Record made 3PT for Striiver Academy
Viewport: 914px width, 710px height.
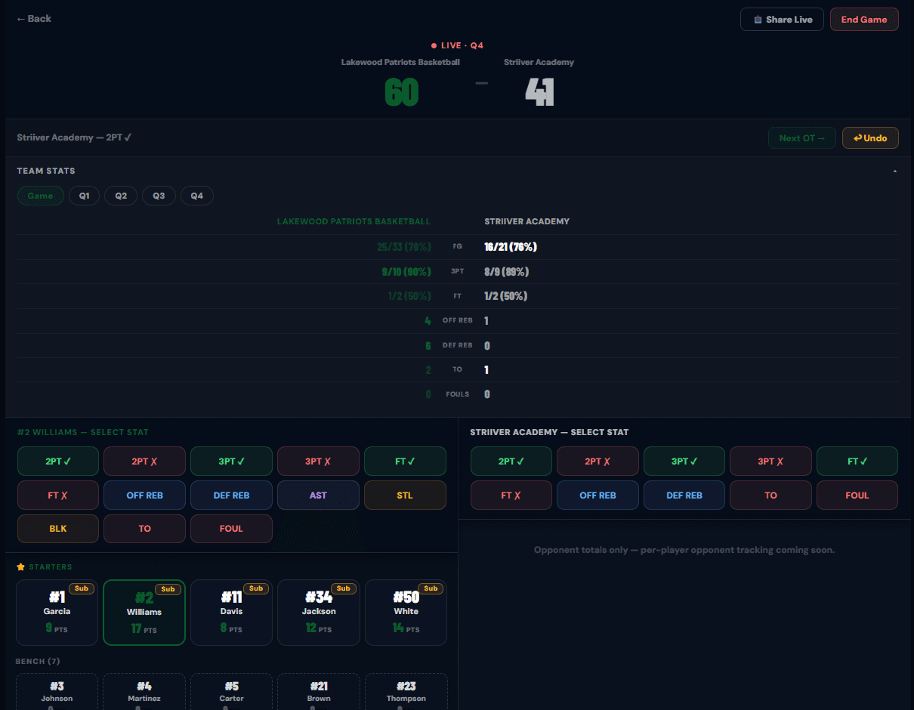[684, 461]
